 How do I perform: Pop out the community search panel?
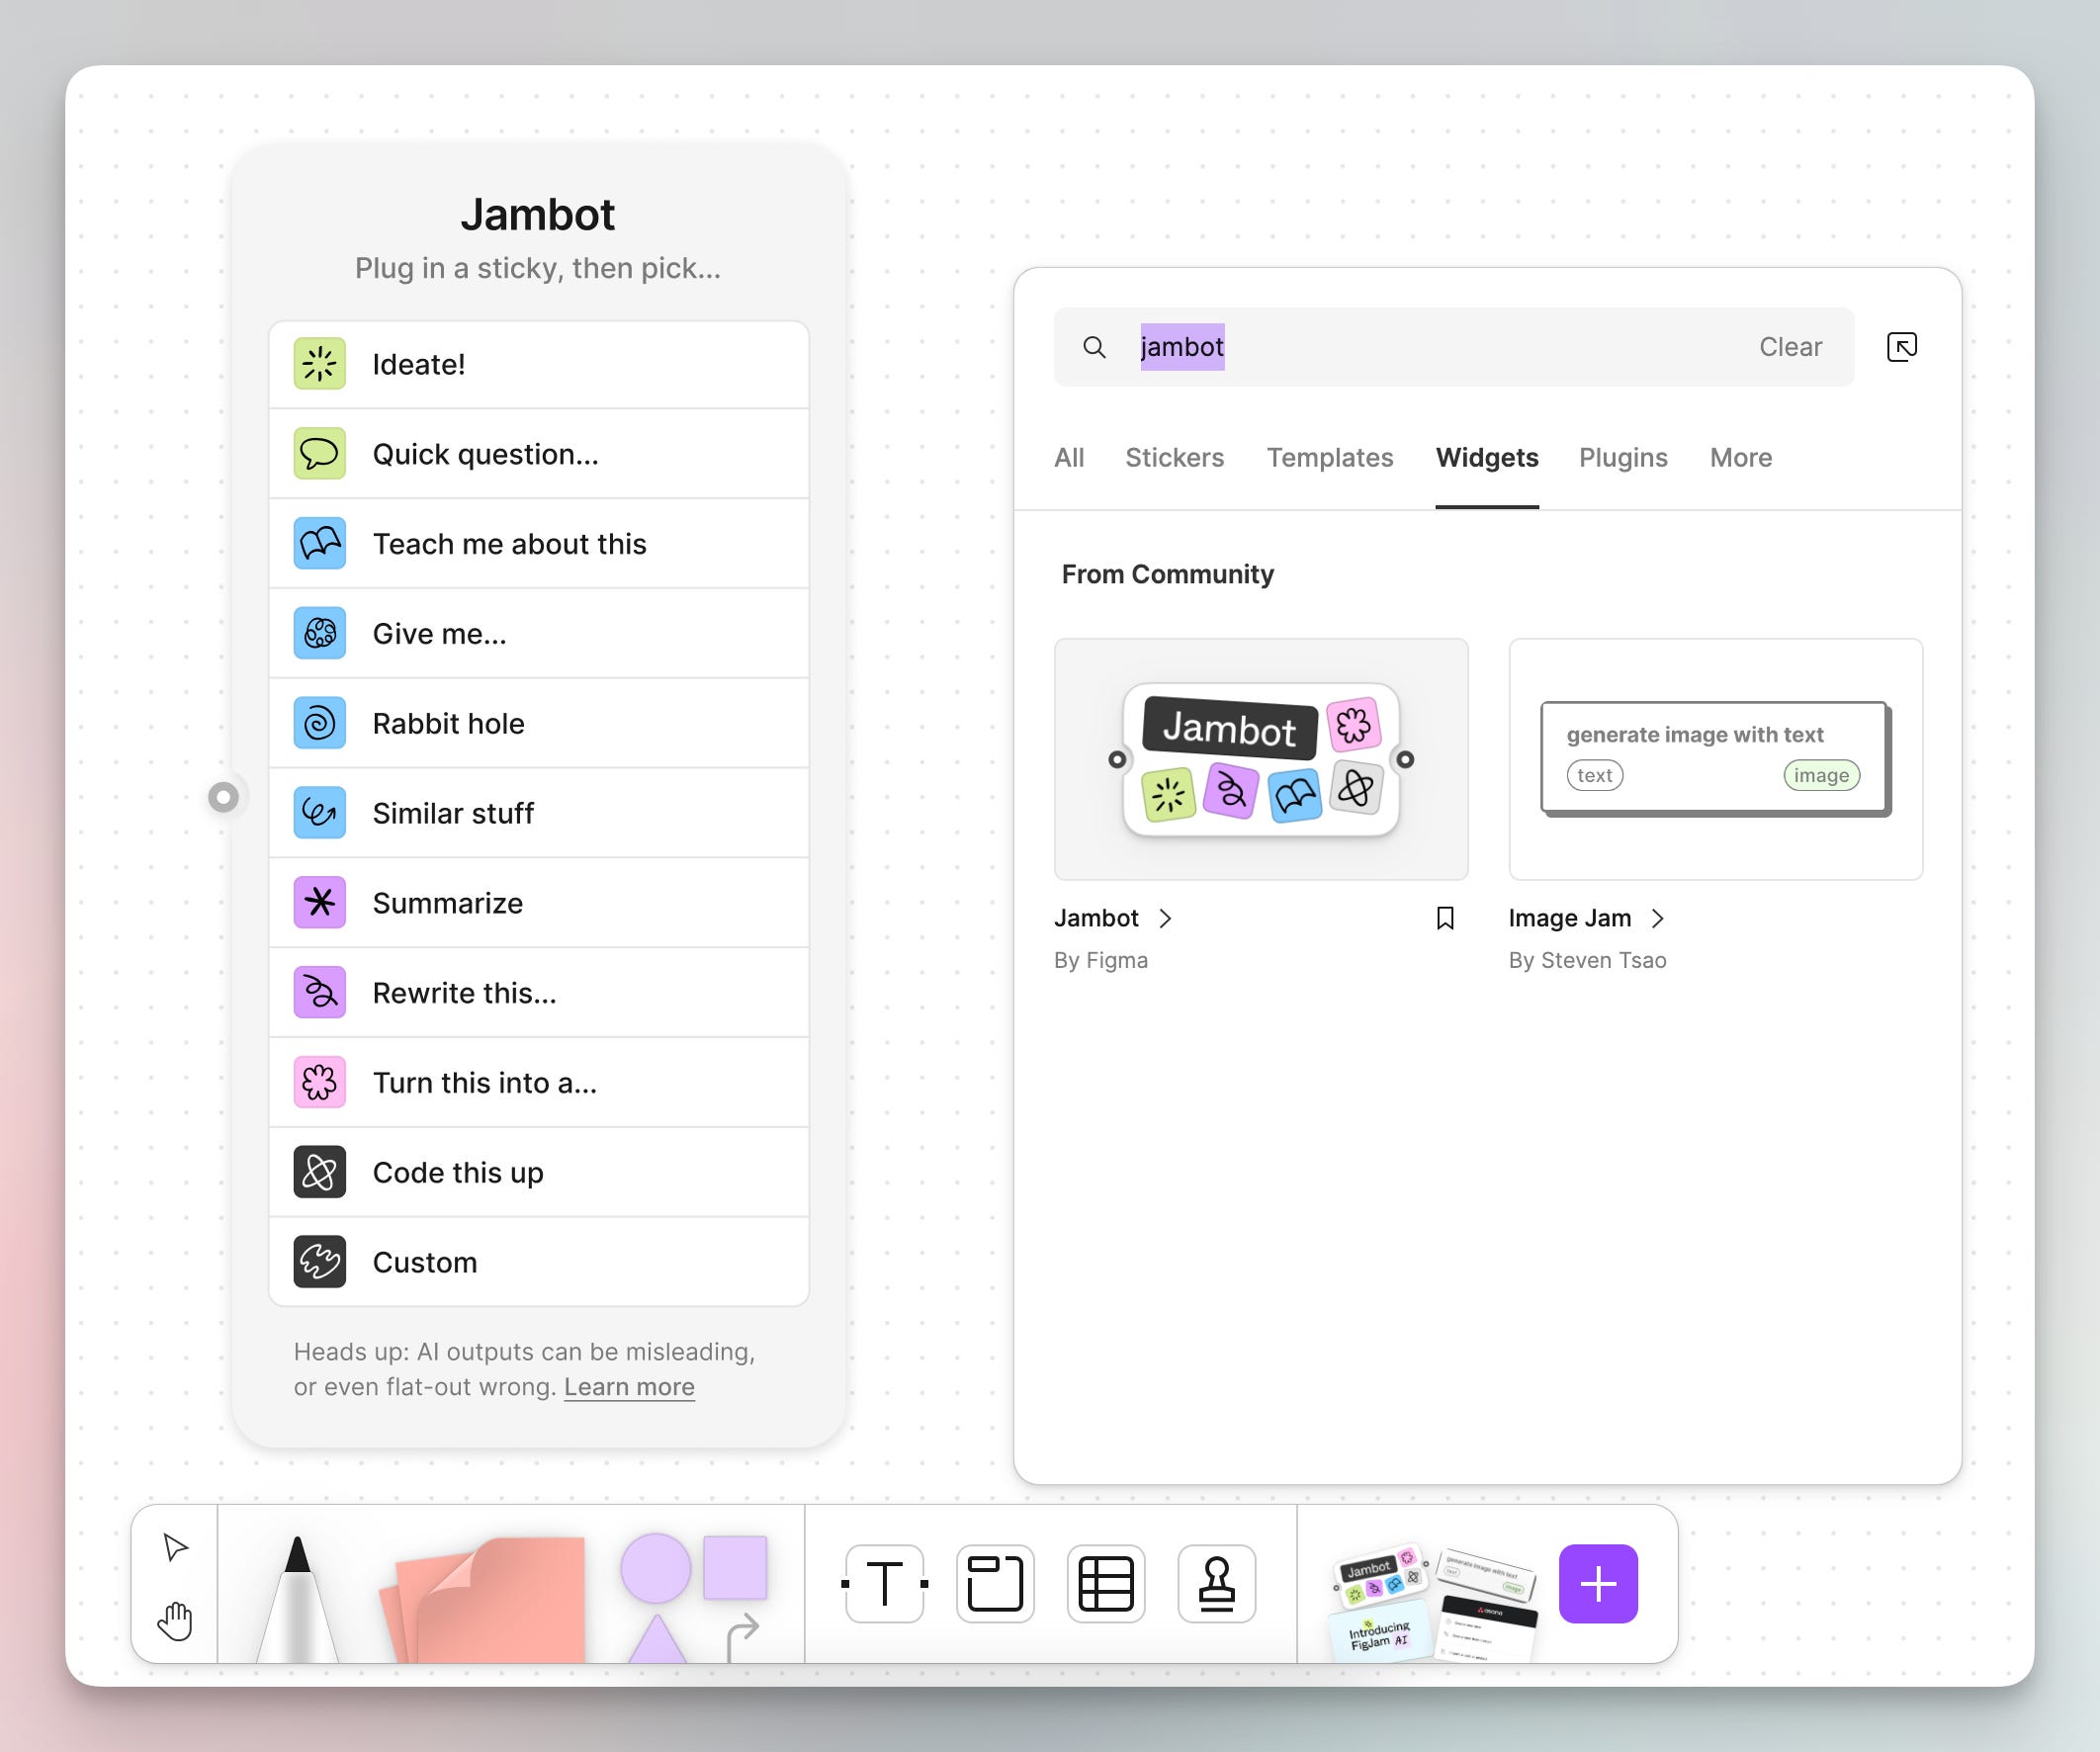pyautogui.click(x=1902, y=346)
